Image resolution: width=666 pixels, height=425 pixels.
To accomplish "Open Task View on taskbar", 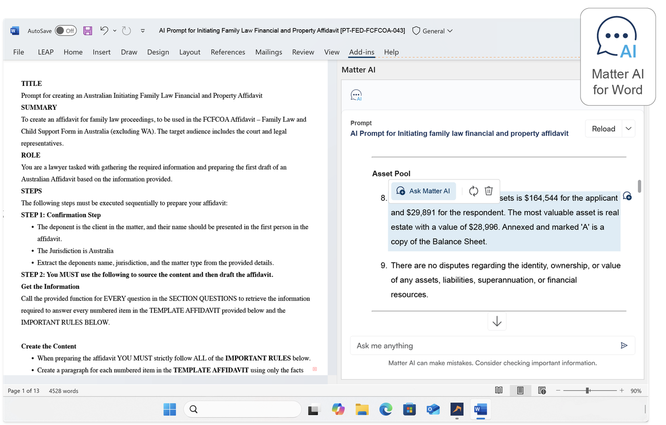I will pos(313,410).
